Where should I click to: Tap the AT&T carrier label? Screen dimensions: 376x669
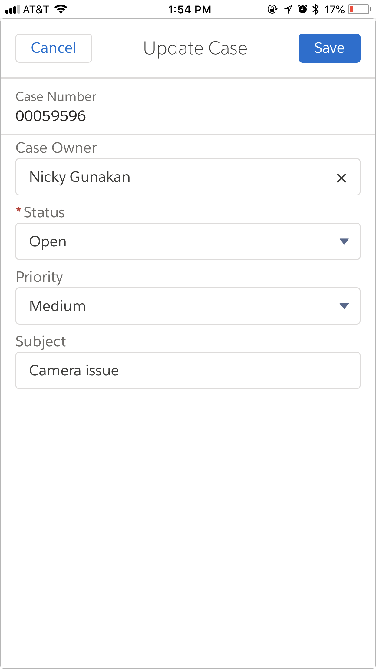point(36,9)
